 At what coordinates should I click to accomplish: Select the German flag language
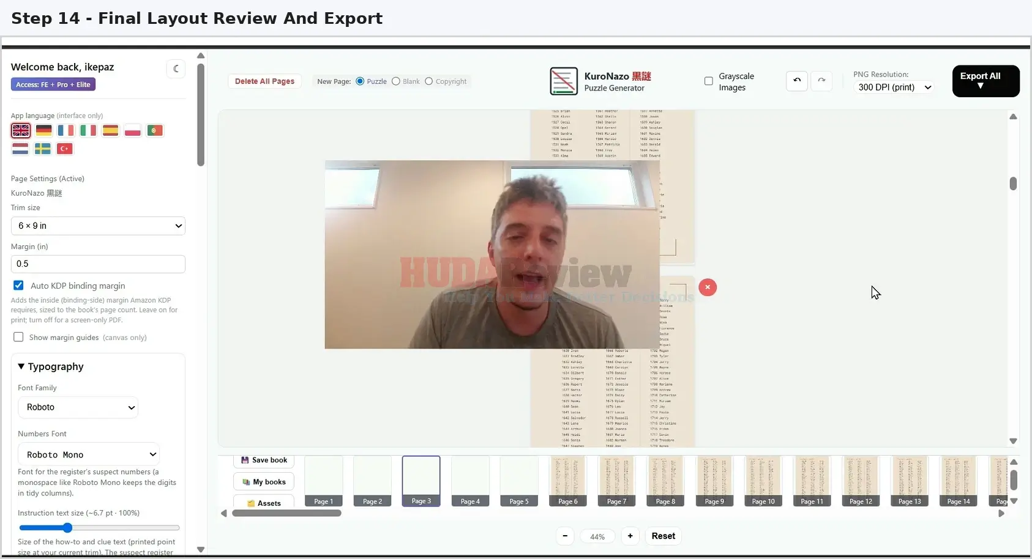point(43,130)
